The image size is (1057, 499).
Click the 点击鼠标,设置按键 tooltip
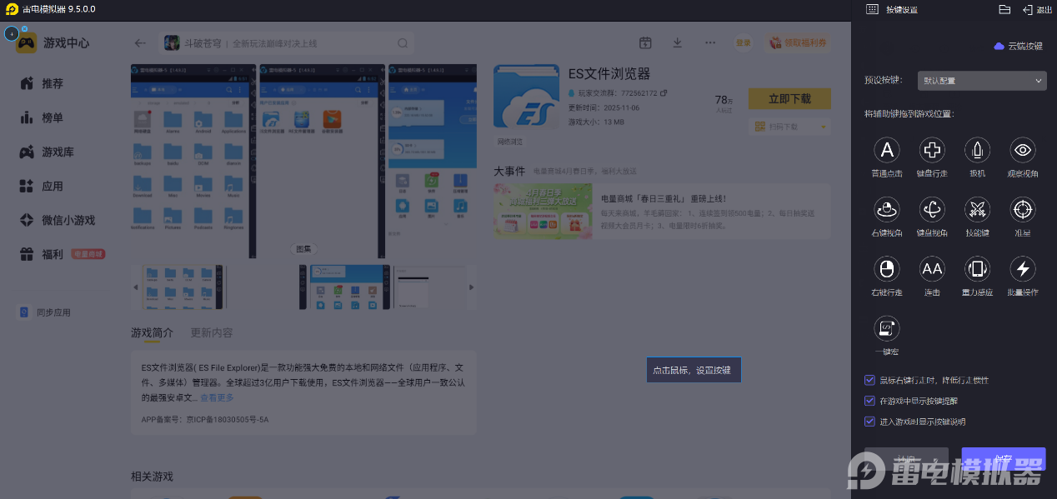coord(694,370)
